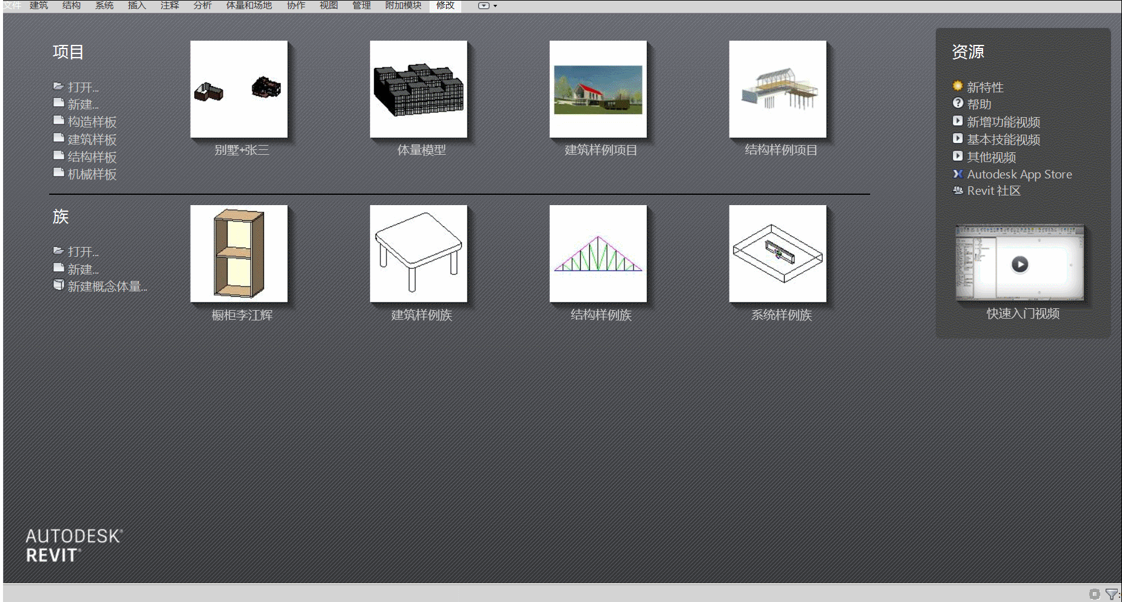
Task: Click the 新建概念体量... link
Action: point(107,286)
